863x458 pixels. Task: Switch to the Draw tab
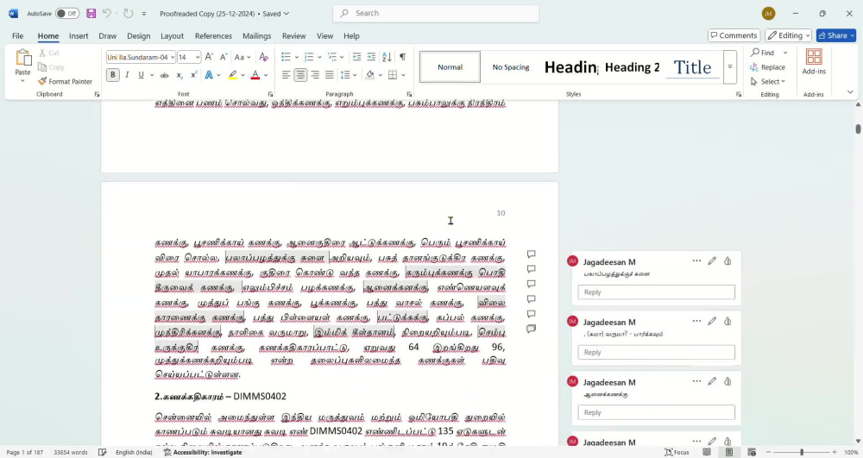[x=107, y=35]
